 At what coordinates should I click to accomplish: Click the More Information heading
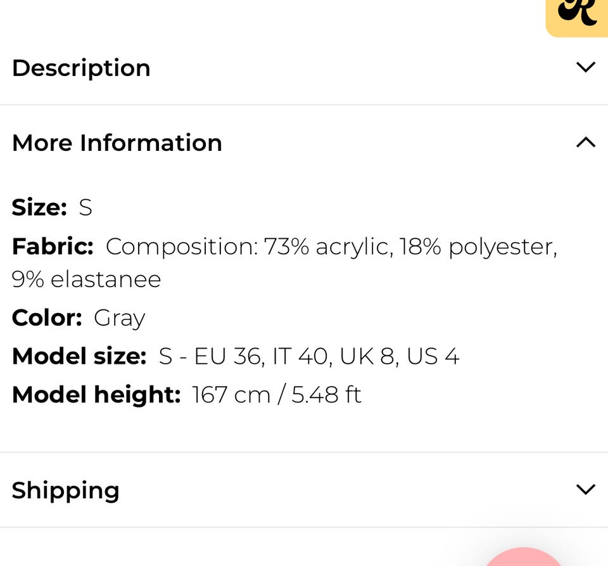tap(117, 143)
